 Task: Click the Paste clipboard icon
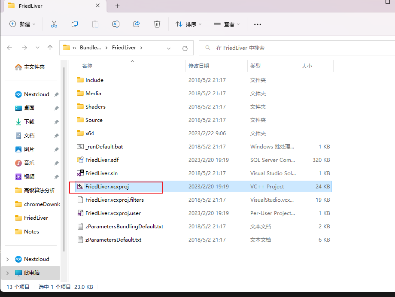(x=95, y=24)
